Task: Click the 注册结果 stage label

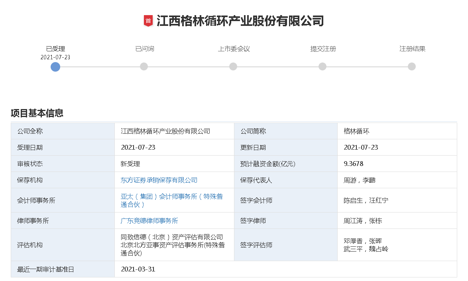Action: pos(411,49)
